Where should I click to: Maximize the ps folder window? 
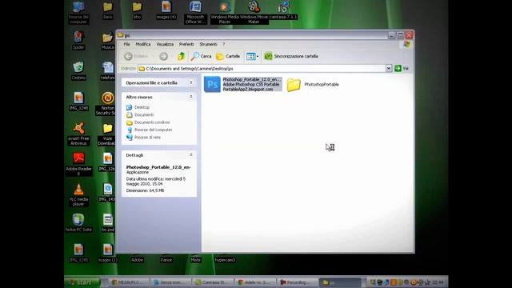(400, 35)
